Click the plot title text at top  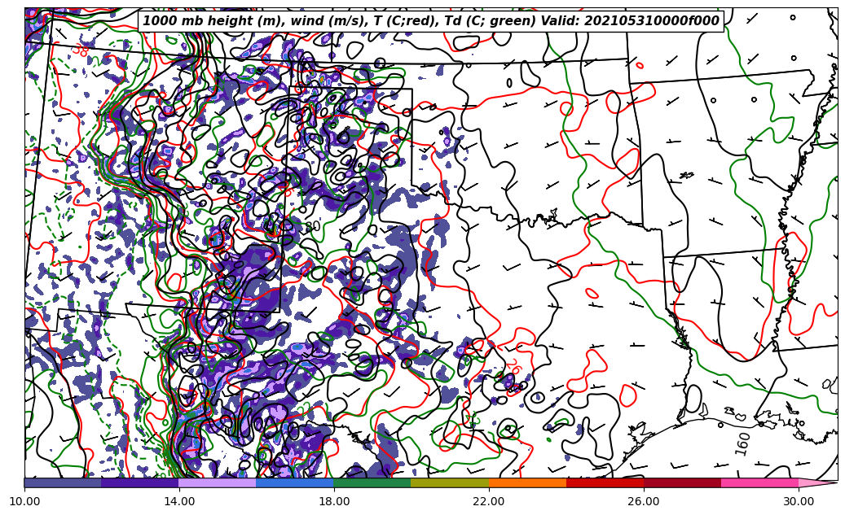click(x=430, y=21)
